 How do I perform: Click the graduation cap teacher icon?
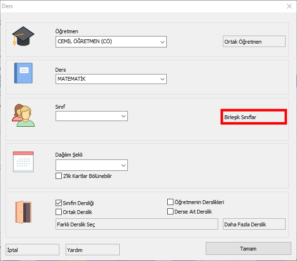coord(23,36)
